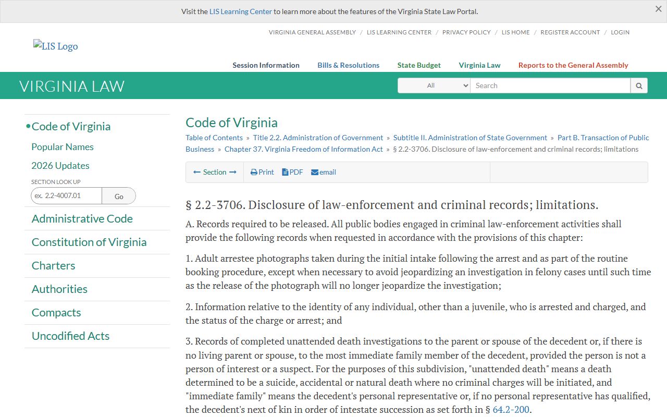Focus the Search text field
Viewport: 667px width, 417px height.
click(550, 85)
